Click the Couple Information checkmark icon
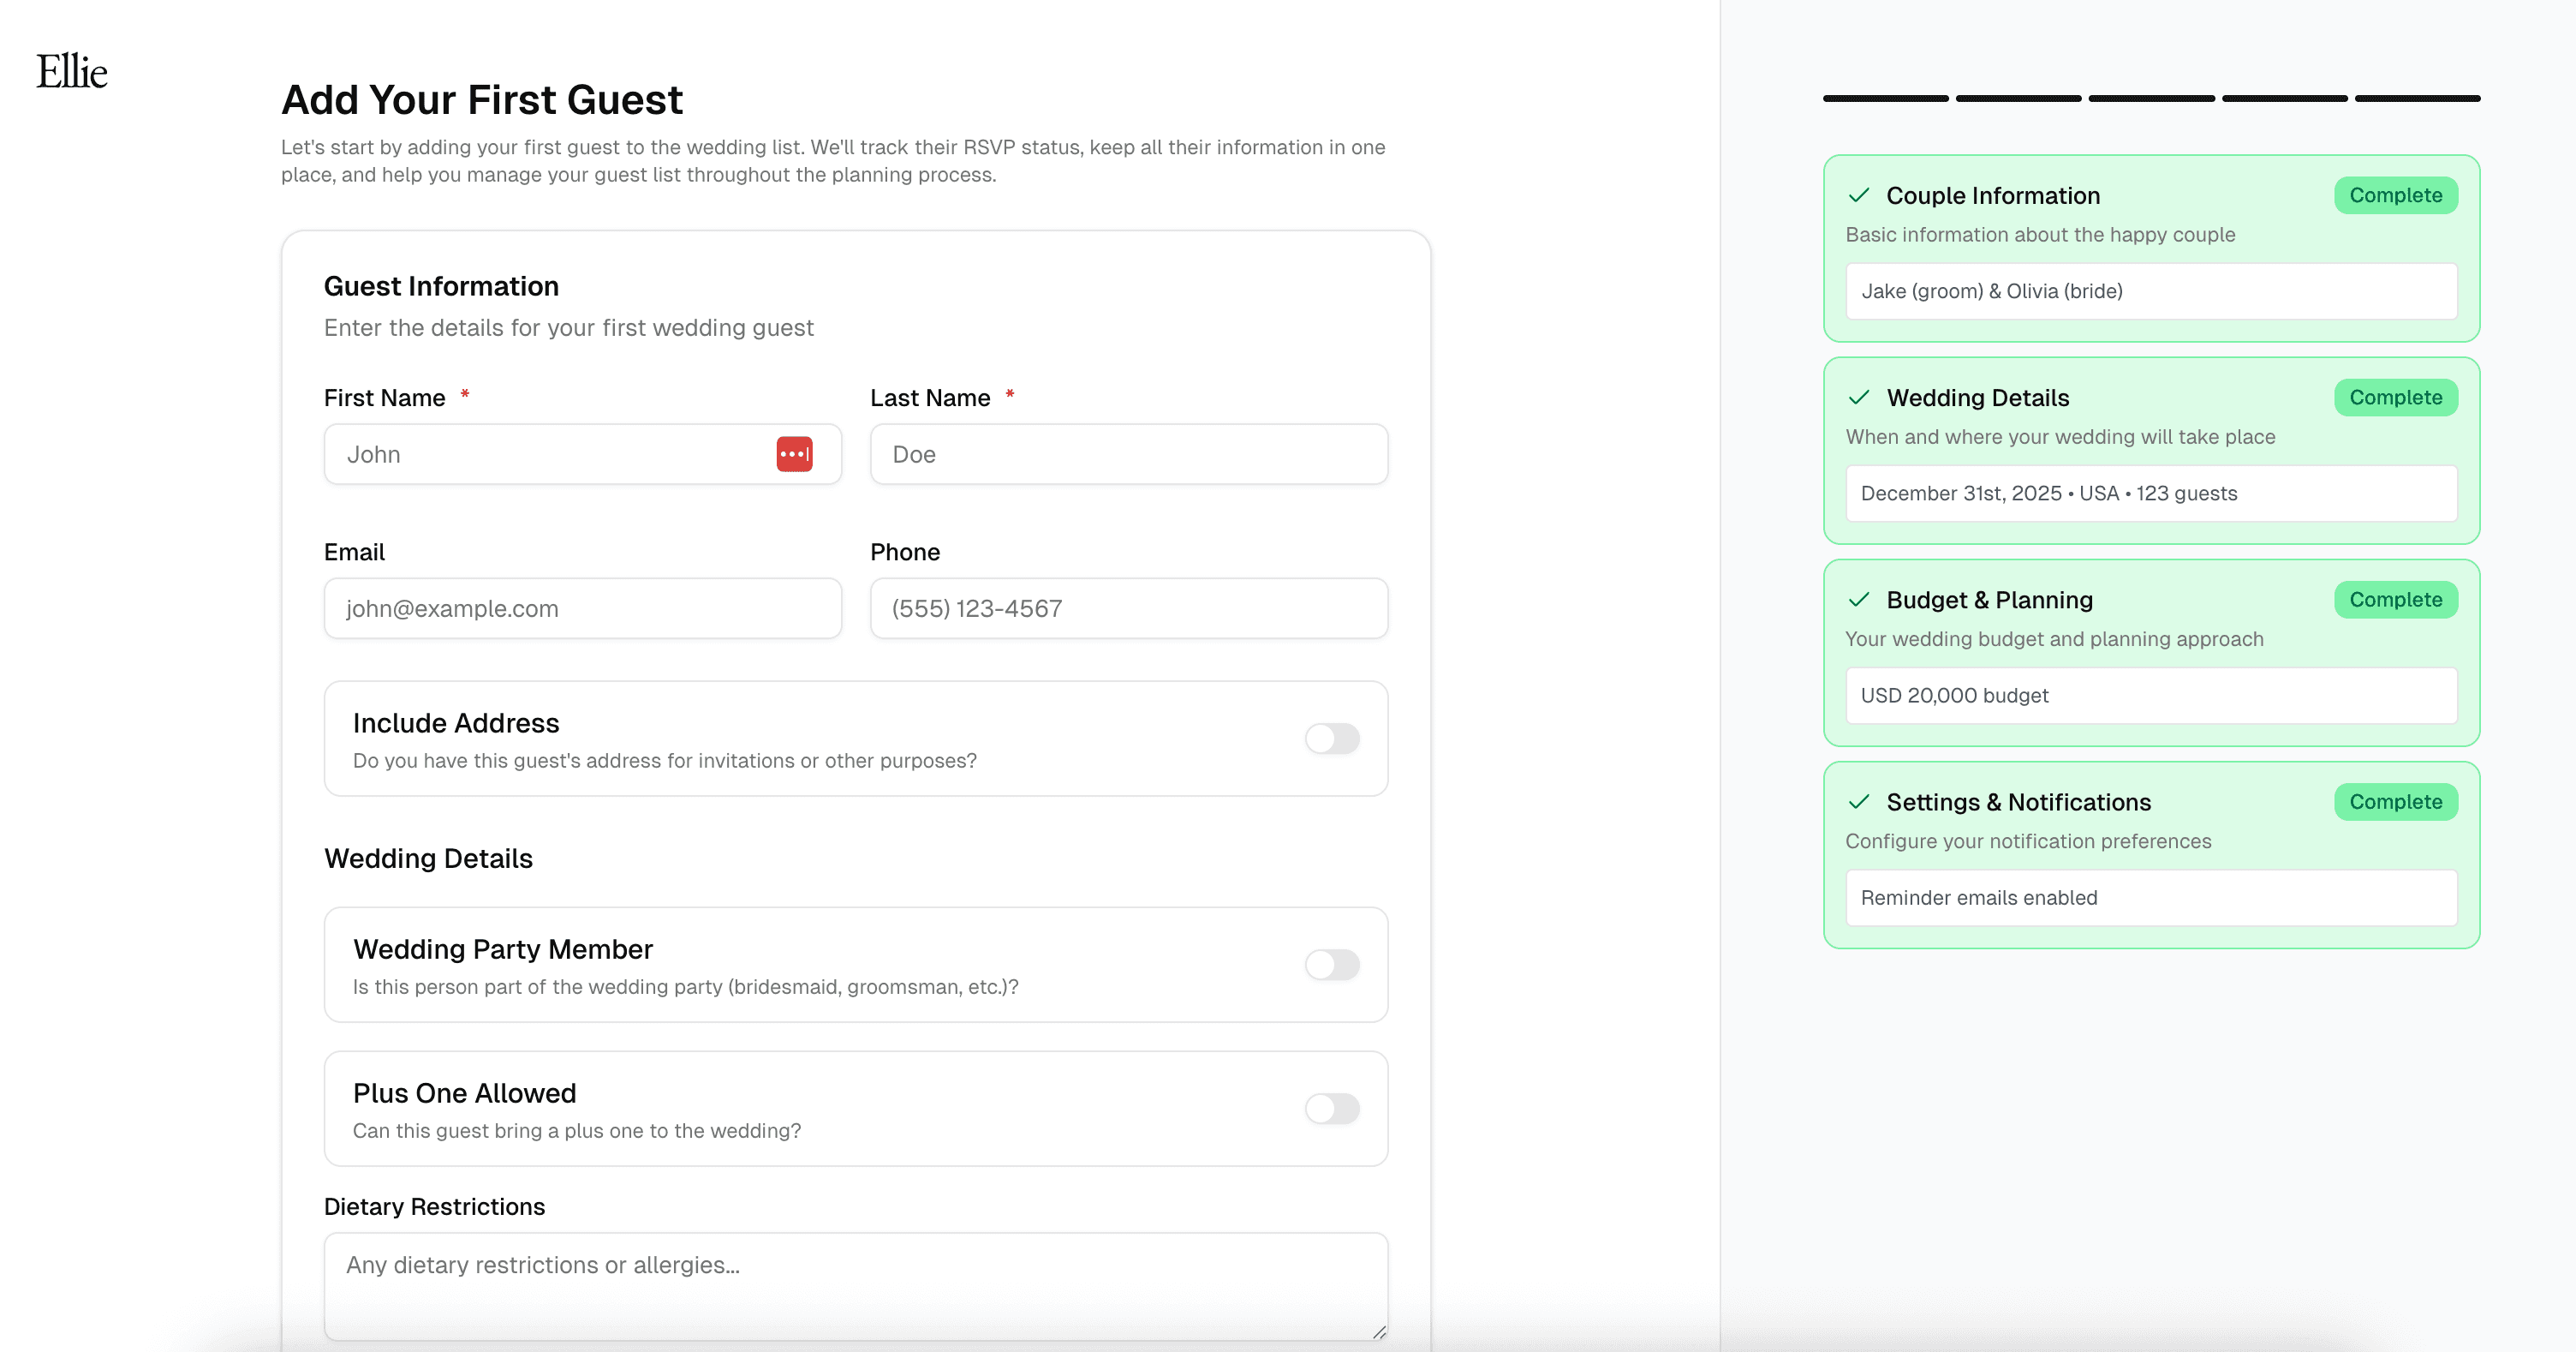This screenshot has height=1352, width=2576. (1859, 195)
